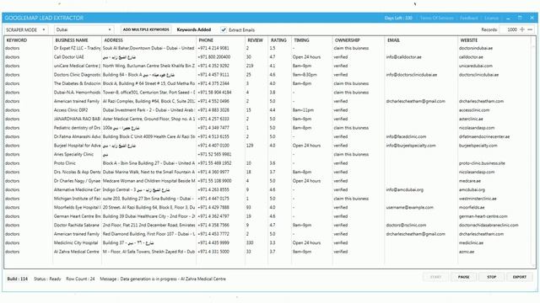Click email doctors@rsclinic.com cell
The width and height of the screenshot is (540, 303).
click(x=406, y=226)
